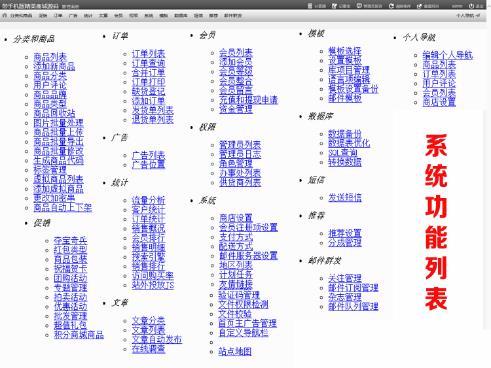
Task: Open the 文章 menu in the nav bar
Action: 103,16
